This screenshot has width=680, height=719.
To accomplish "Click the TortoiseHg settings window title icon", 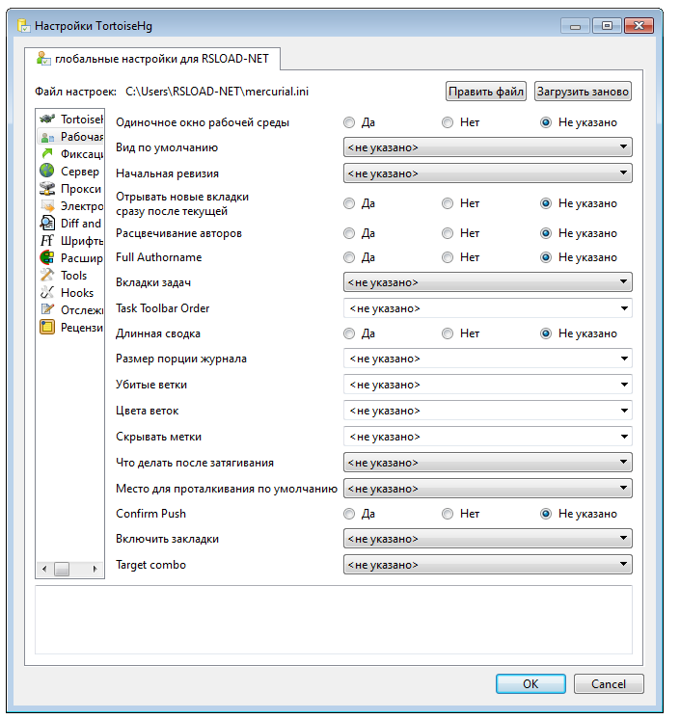I will pyautogui.click(x=24, y=26).
